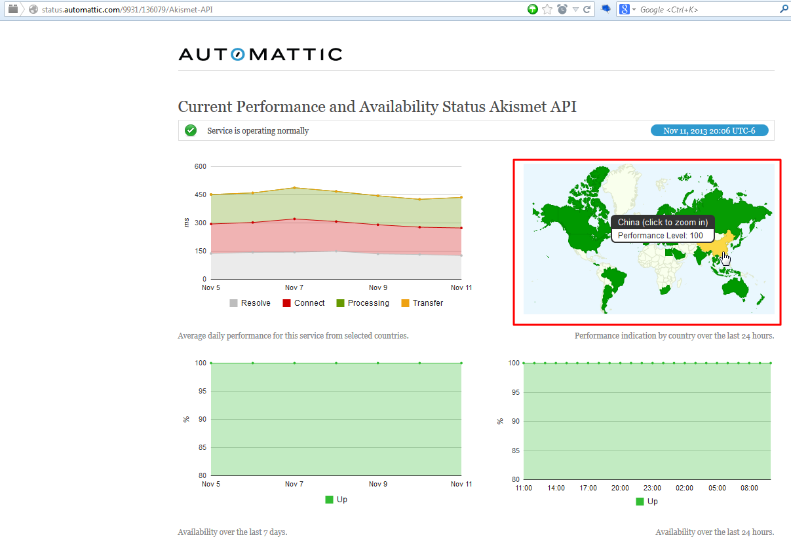Click 'Availability over the last 7 days' caption
791x552 pixels.
[232, 532]
